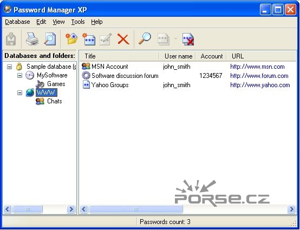Viewport: 300px width, 230px height.
Task: Click right arrow of password list scrollbar
Action: coord(291,209)
